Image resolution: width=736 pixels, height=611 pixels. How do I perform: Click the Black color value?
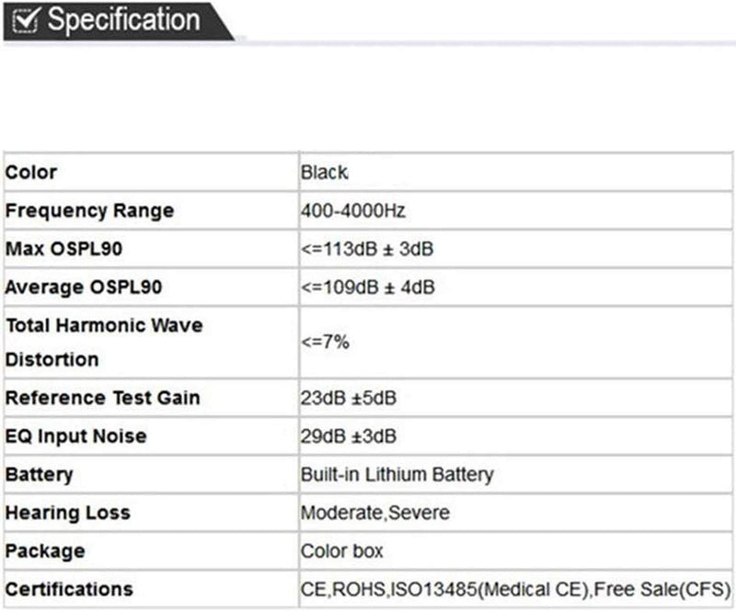(x=324, y=172)
